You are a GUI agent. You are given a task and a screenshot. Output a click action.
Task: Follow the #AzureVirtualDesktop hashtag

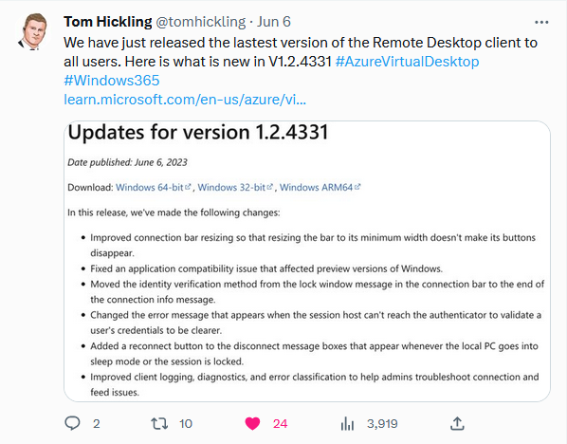[x=407, y=62]
